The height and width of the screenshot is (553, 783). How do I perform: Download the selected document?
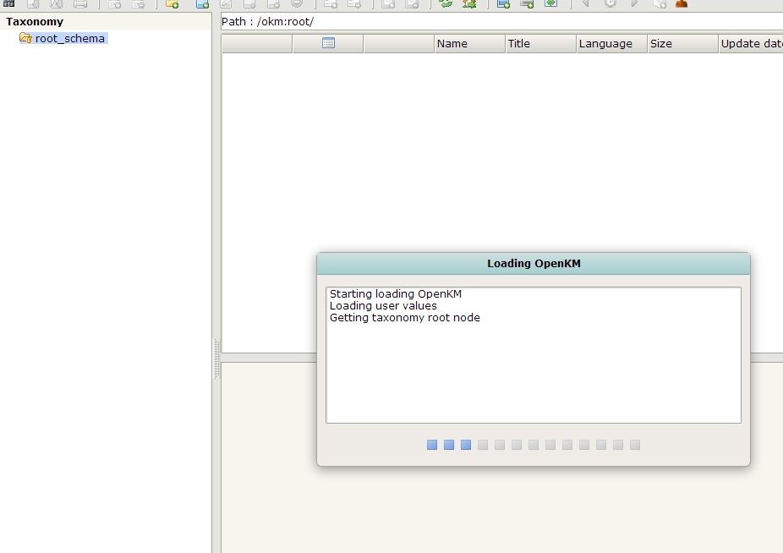32,4
